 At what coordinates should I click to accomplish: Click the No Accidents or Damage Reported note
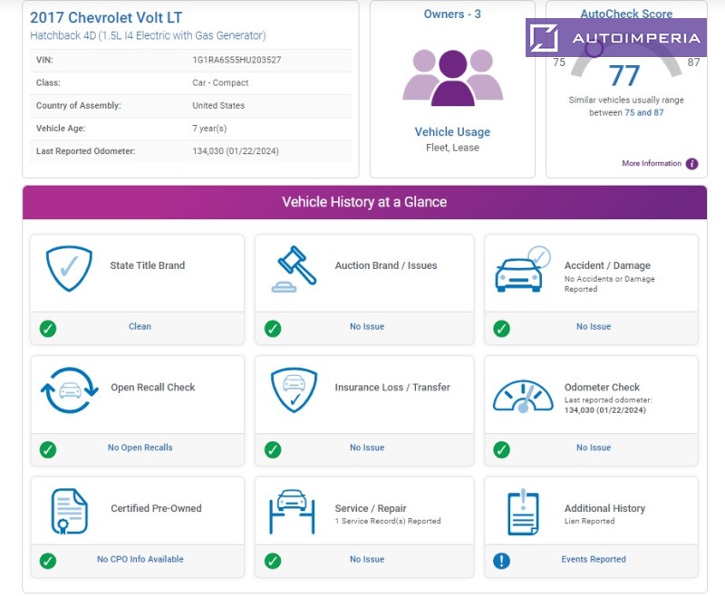pos(609,284)
